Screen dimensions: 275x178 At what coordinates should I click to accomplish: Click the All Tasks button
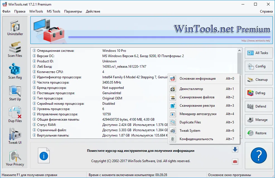pos(259,53)
